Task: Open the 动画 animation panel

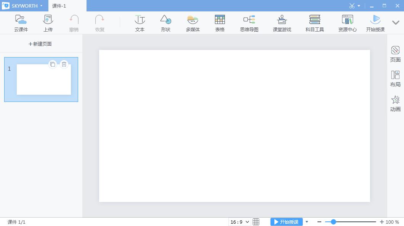Action: (x=395, y=103)
